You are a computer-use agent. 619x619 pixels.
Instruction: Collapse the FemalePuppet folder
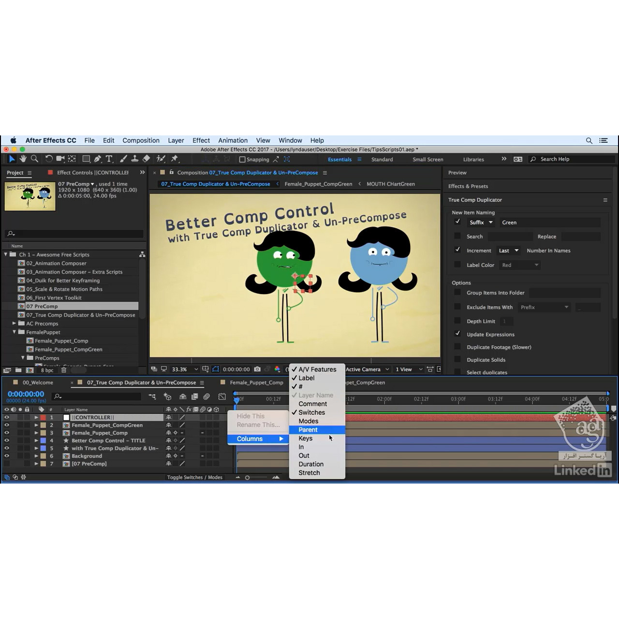[15, 332]
